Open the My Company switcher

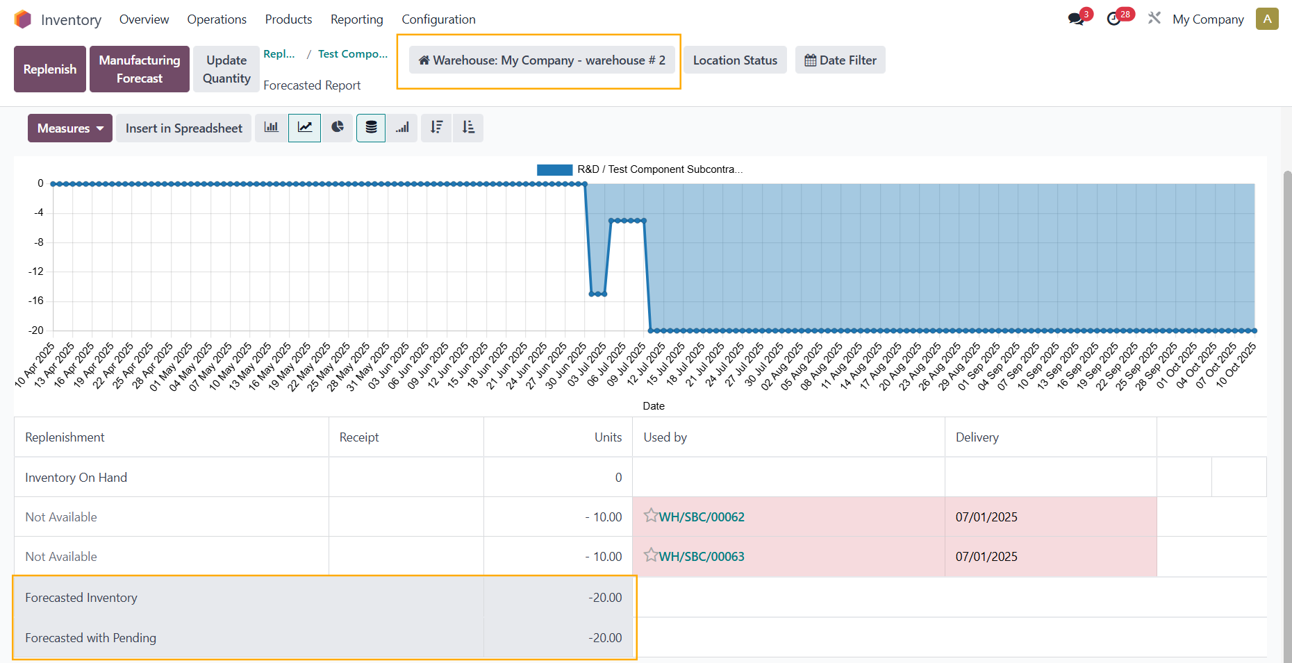(x=1208, y=19)
